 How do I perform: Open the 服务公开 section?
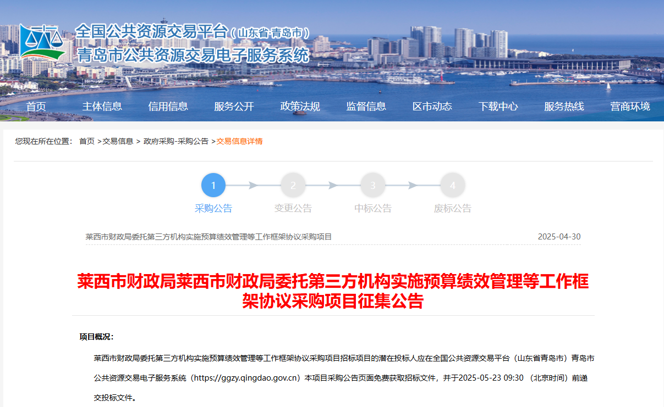[234, 107]
